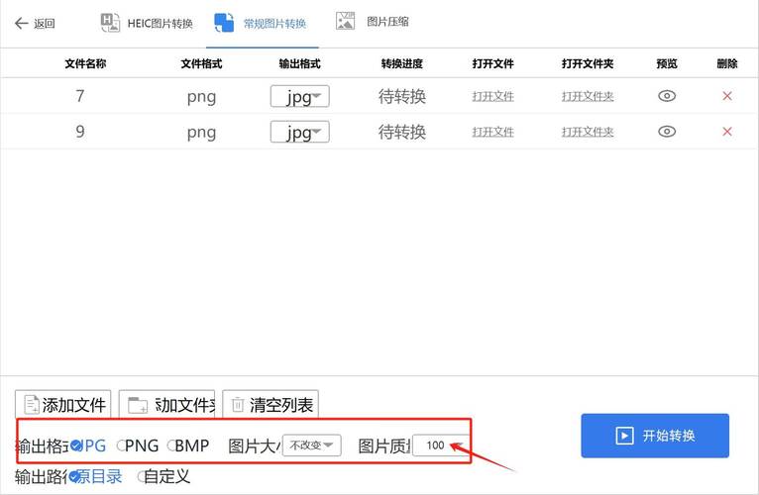Preview file 9 with eye icon
The height and width of the screenshot is (495, 759).
667,131
